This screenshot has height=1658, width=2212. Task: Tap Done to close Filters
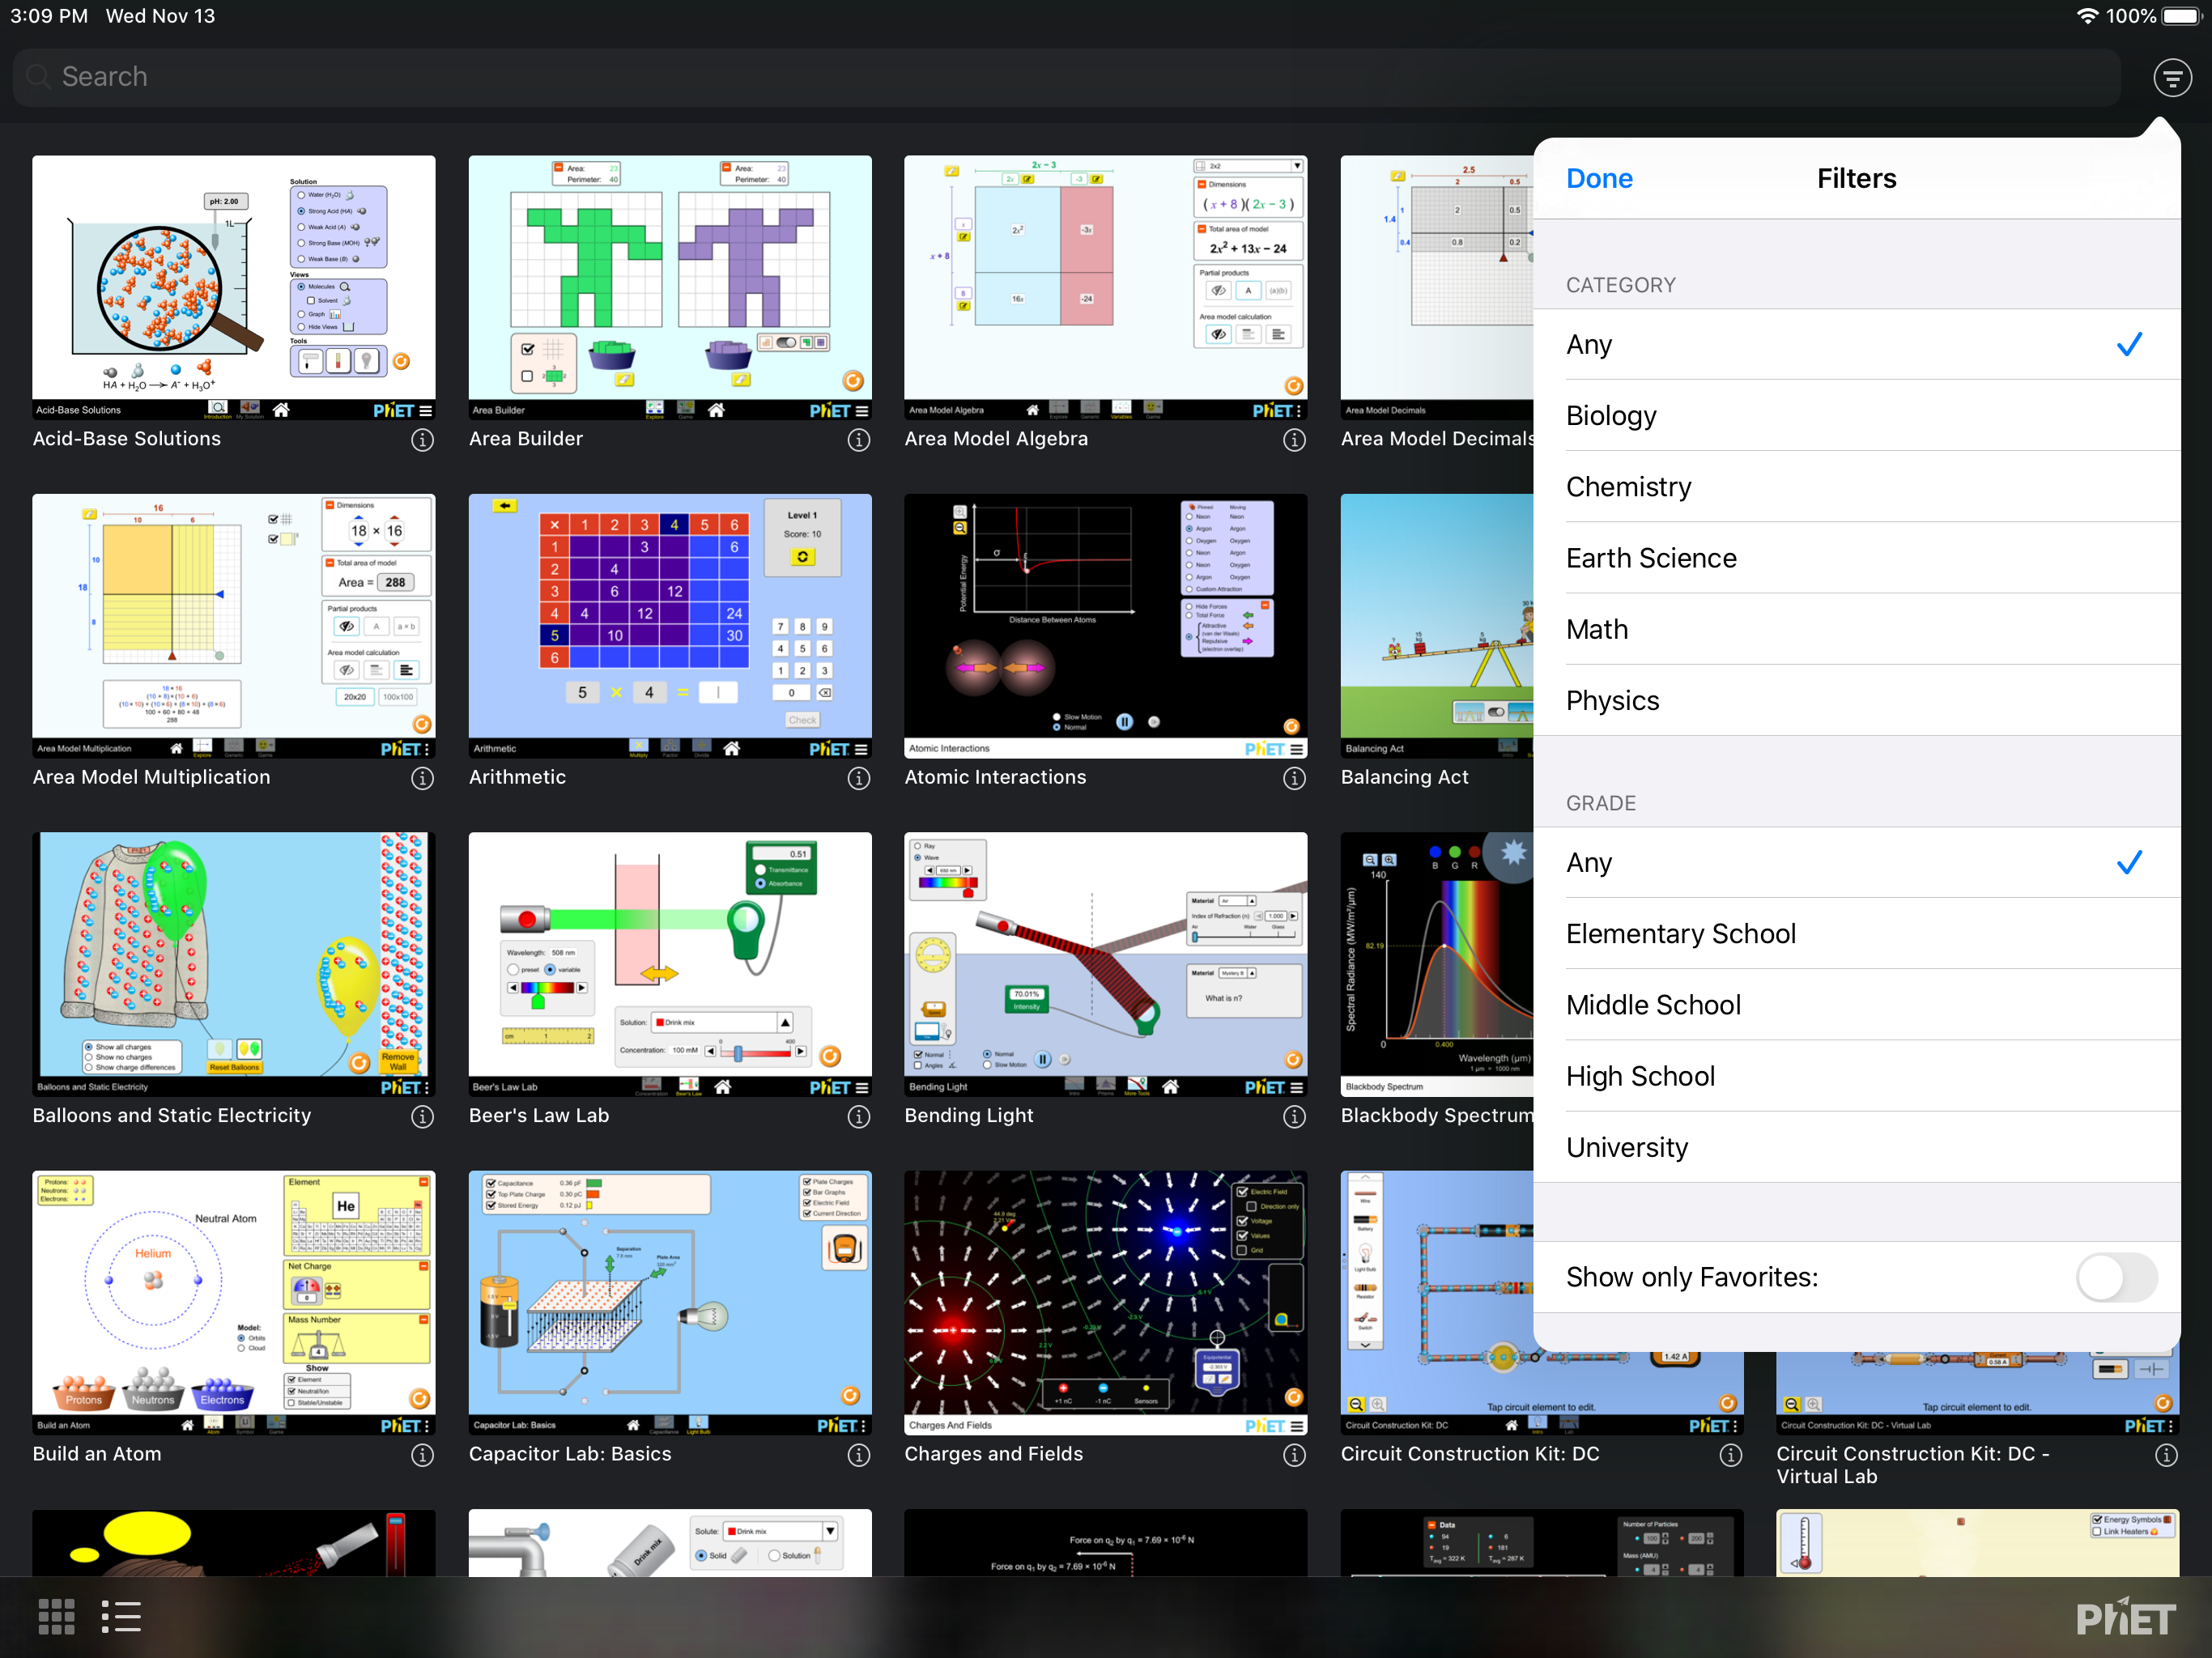point(1598,178)
